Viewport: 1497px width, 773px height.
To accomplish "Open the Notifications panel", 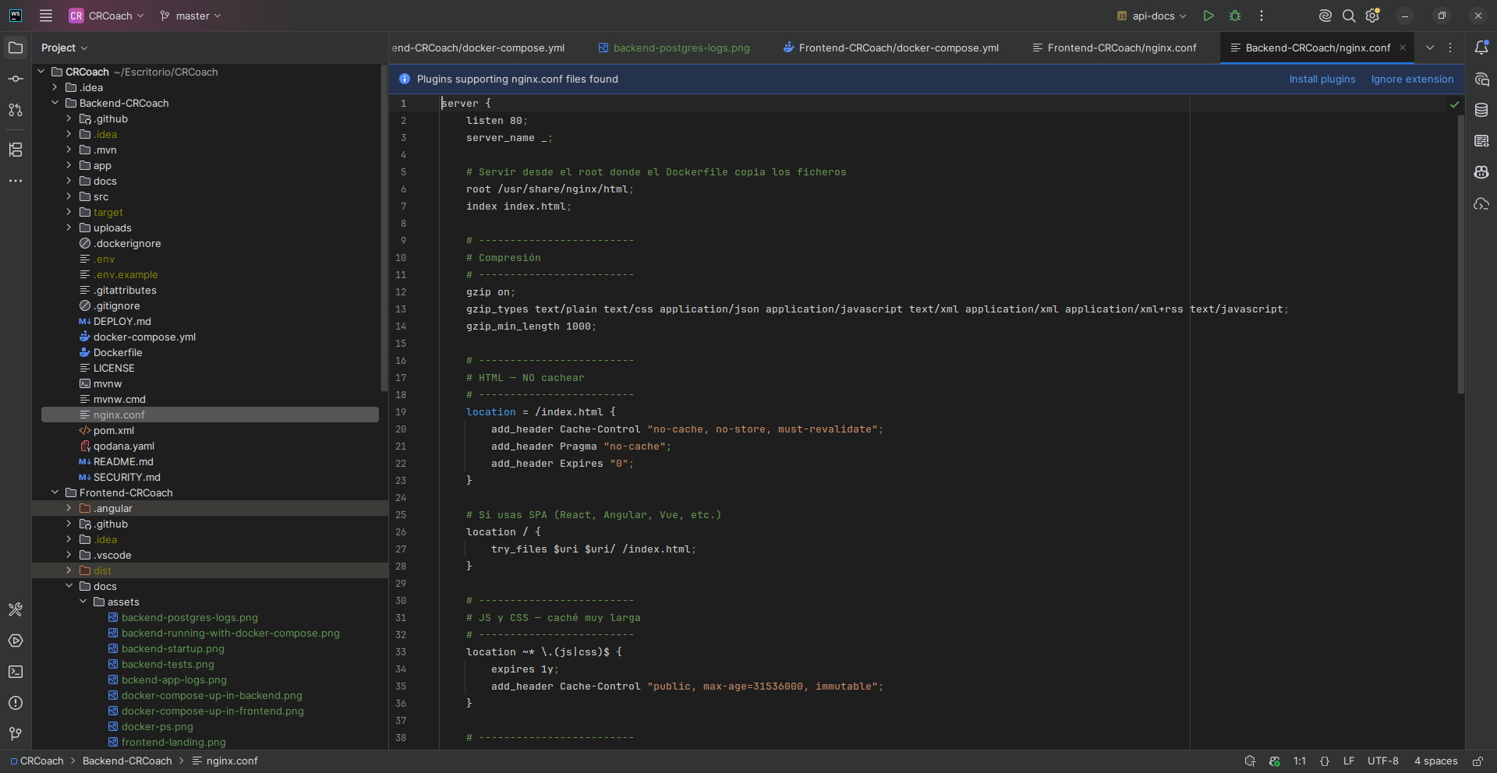I will tap(1481, 48).
